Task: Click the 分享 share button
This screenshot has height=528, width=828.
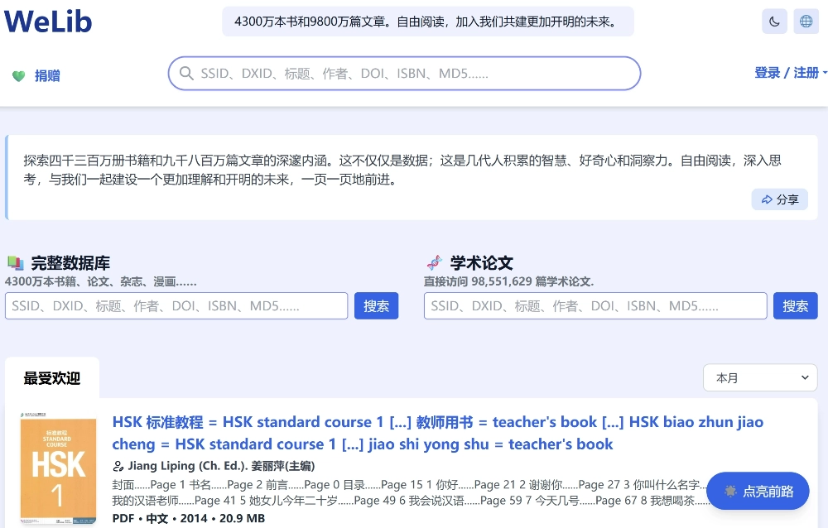Action: click(x=779, y=199)
